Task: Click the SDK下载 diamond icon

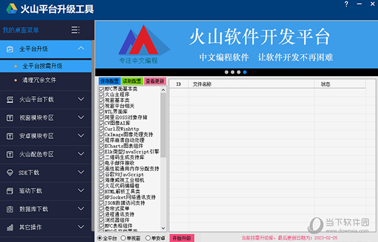Action: (10, 173)
